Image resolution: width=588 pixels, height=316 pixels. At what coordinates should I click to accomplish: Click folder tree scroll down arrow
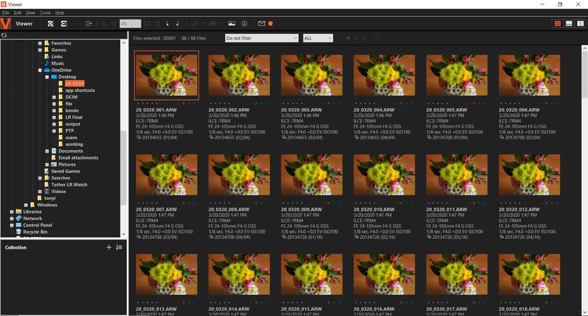[x=123, y=234]
